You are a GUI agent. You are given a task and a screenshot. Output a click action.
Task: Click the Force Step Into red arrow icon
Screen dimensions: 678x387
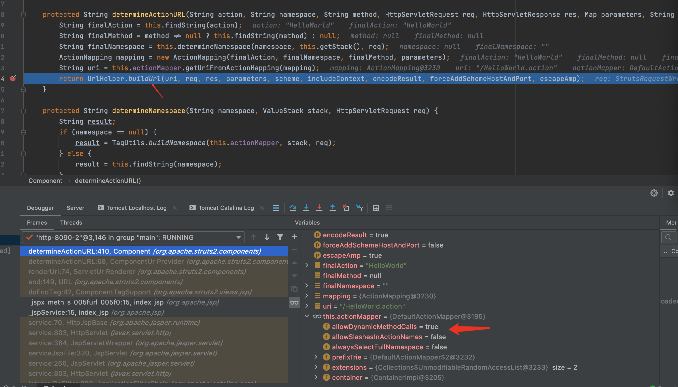[x=319, y=208]
